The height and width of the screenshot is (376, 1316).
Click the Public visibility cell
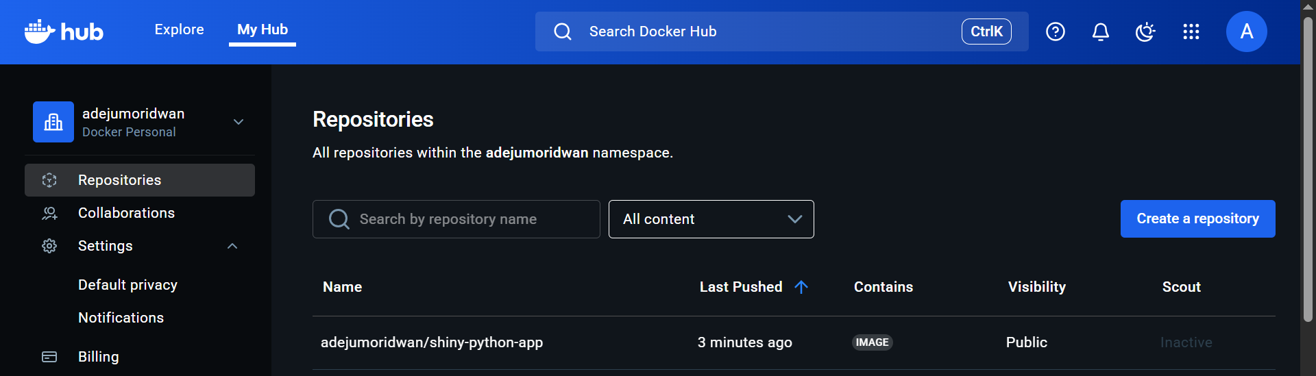(x=1027, y=342)
